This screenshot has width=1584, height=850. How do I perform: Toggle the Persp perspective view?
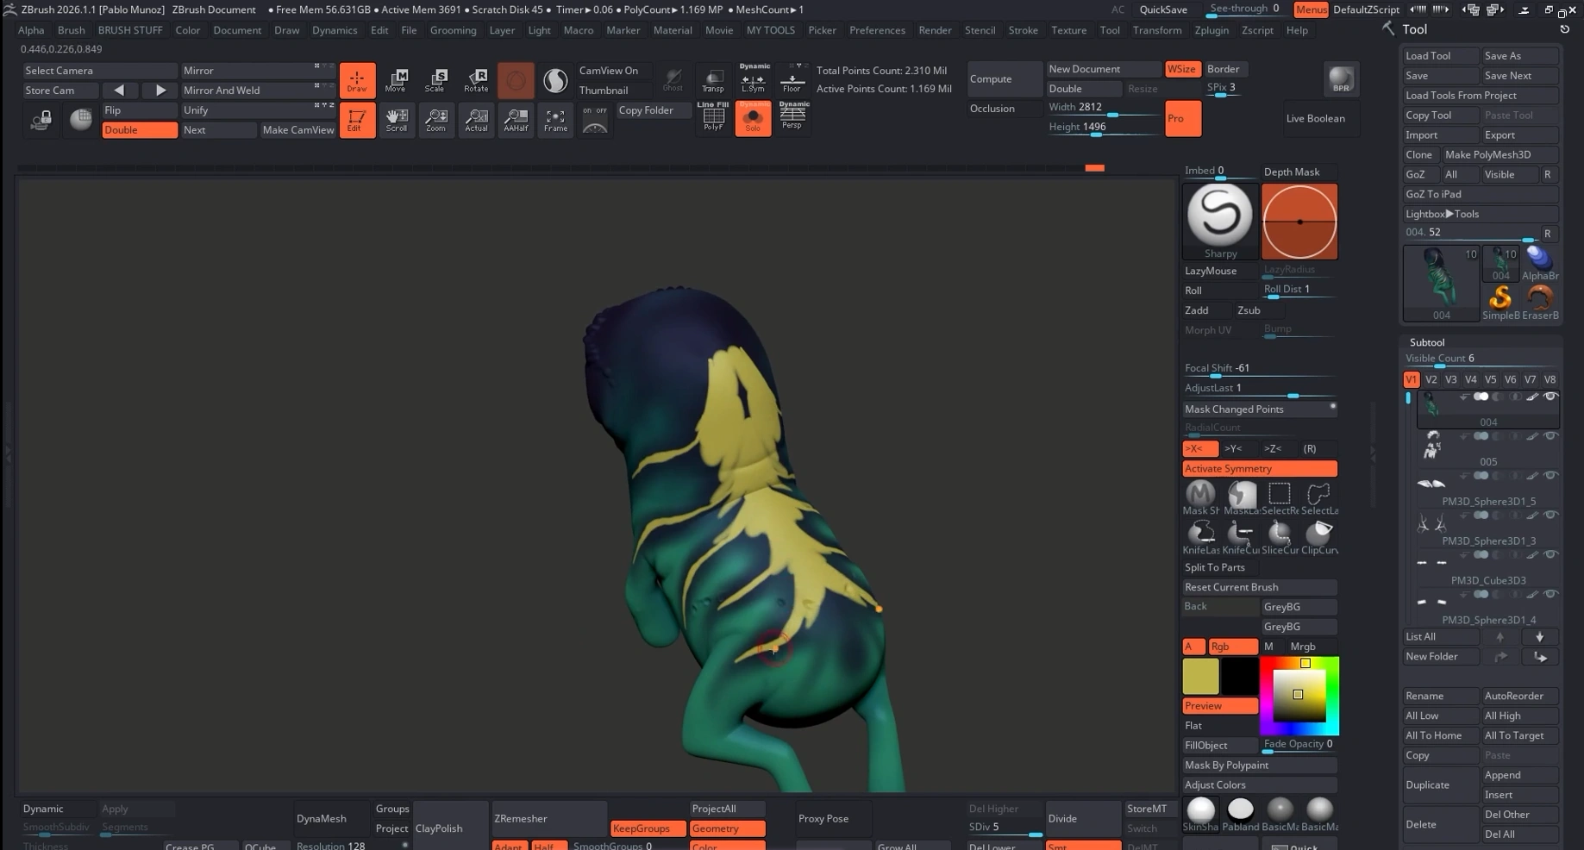pos(792,116)
